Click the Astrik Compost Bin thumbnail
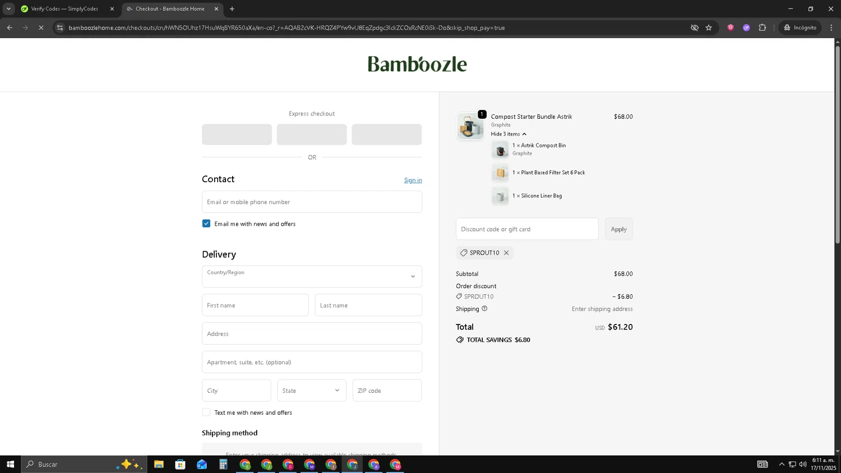This screenshot has width=841, height=473. click(x=500, y=150)
